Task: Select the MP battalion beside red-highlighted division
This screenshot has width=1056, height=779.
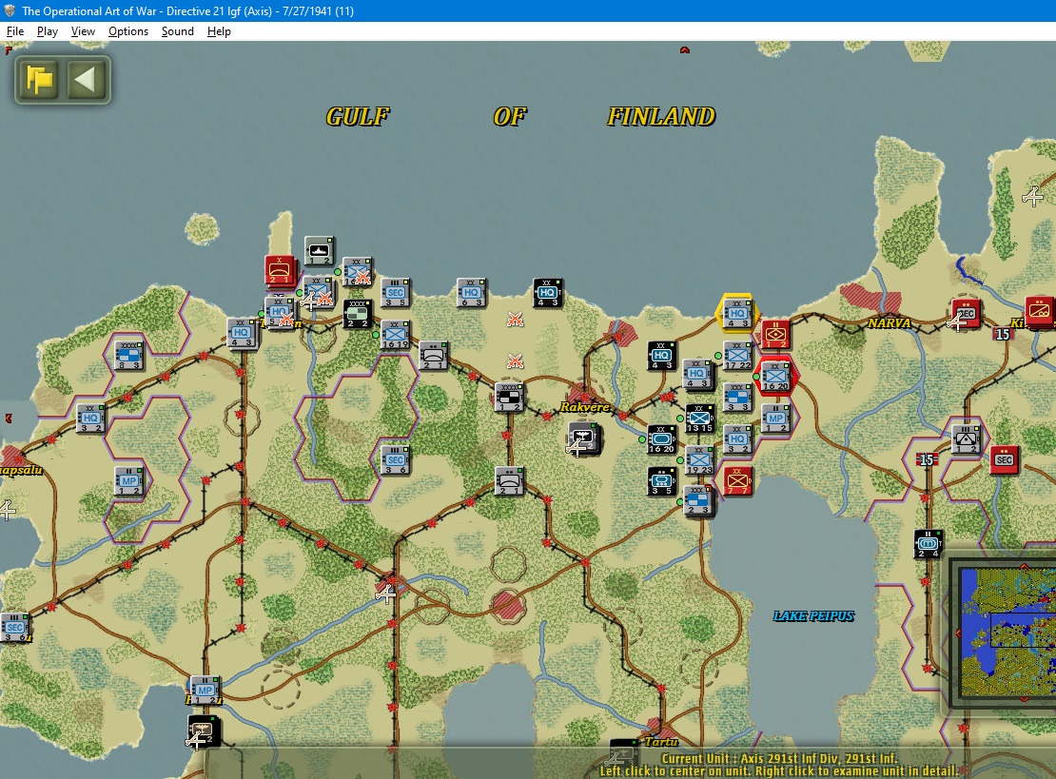Action: (776, 419)
